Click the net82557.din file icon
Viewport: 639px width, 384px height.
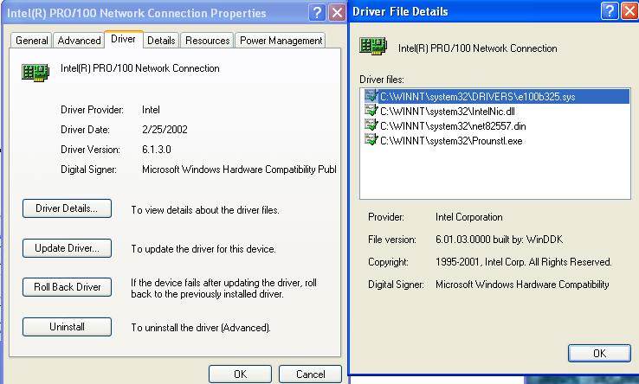click(371, 125)
